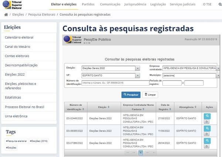This screenshot has width=222, height=157.
Task: Expand the Empresa contratada dropdown
Action: point(218,68)
